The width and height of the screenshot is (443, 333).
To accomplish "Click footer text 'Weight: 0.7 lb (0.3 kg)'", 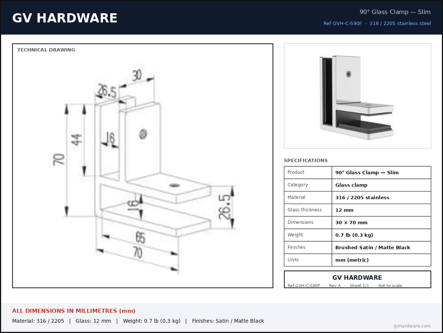I will (152, 321).
